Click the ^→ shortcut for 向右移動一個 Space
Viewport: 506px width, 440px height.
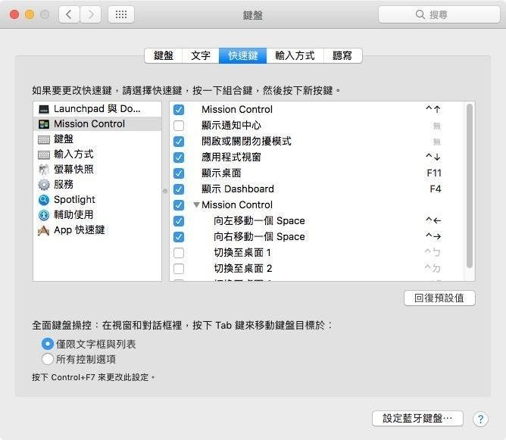tap(433, 236)
